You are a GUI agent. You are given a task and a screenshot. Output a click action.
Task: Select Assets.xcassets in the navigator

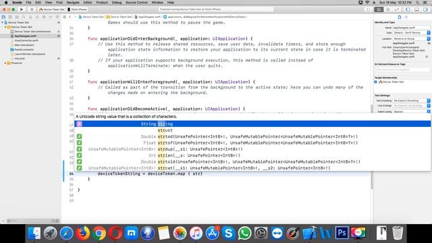pyautogui.click(x=24, y=49)
